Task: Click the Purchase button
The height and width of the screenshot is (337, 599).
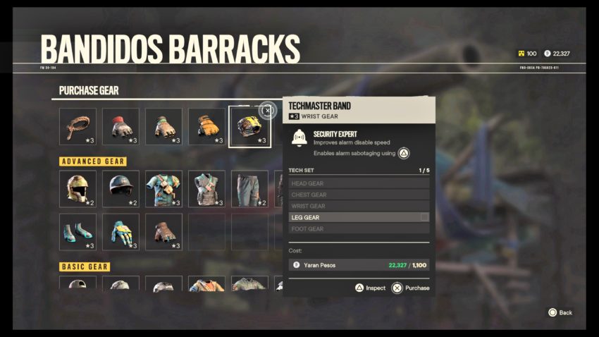Action: coord(410,288)
